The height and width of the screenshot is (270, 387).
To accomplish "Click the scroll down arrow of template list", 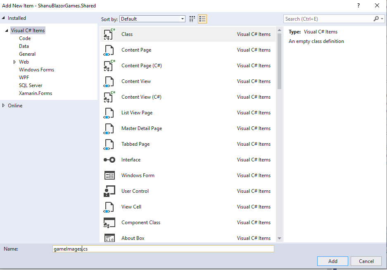I will coord(279,238).
